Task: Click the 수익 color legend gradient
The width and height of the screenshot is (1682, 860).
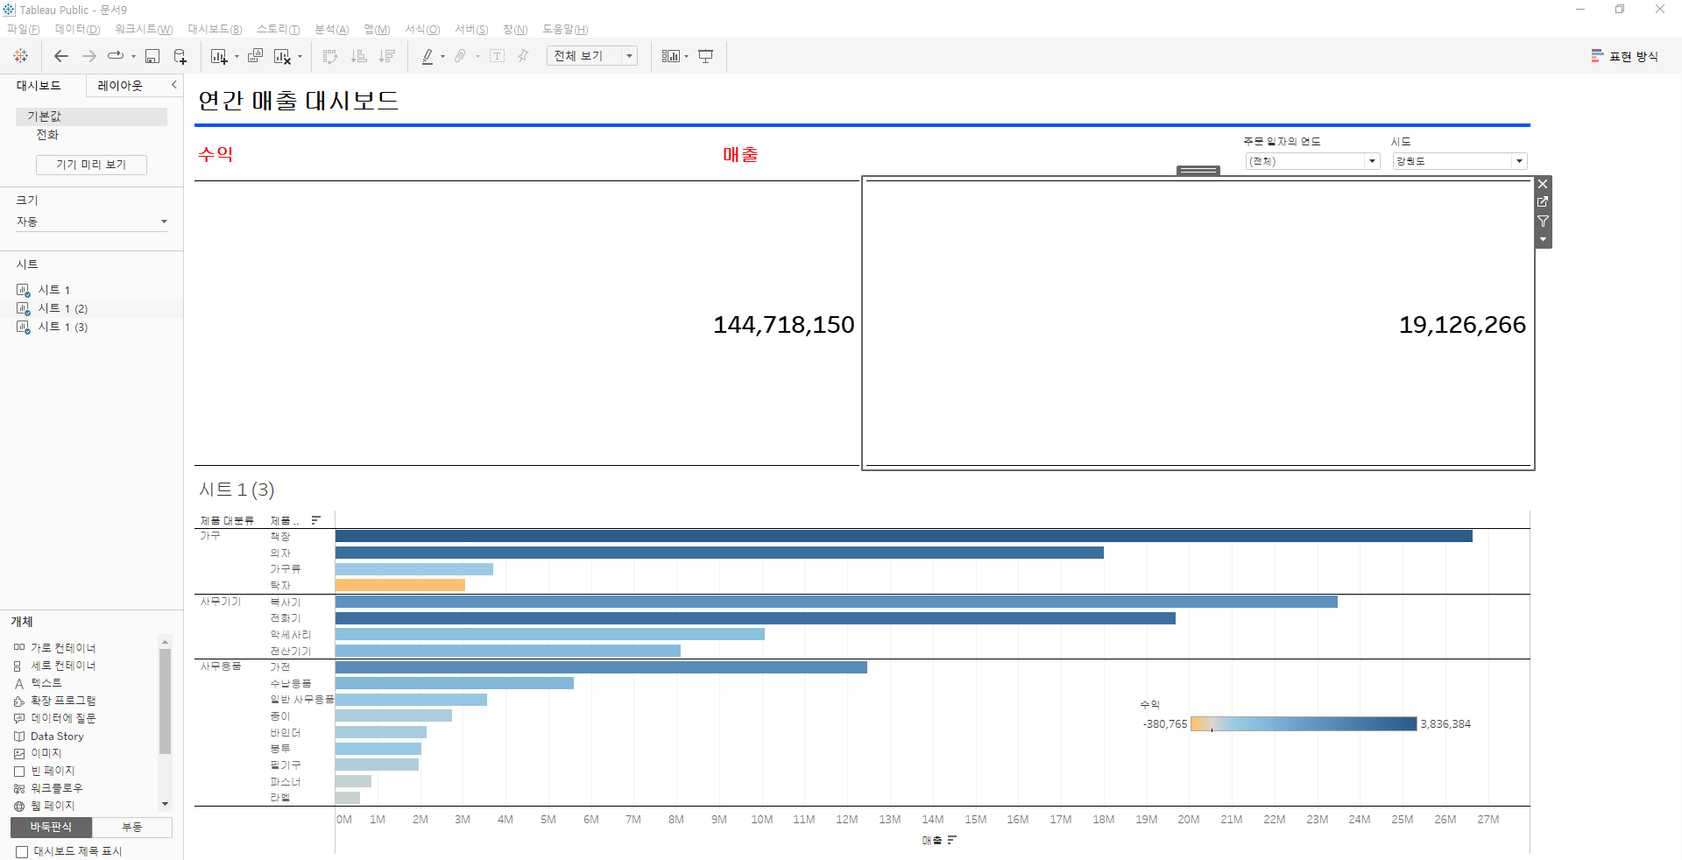Action: coord(1304,723)
